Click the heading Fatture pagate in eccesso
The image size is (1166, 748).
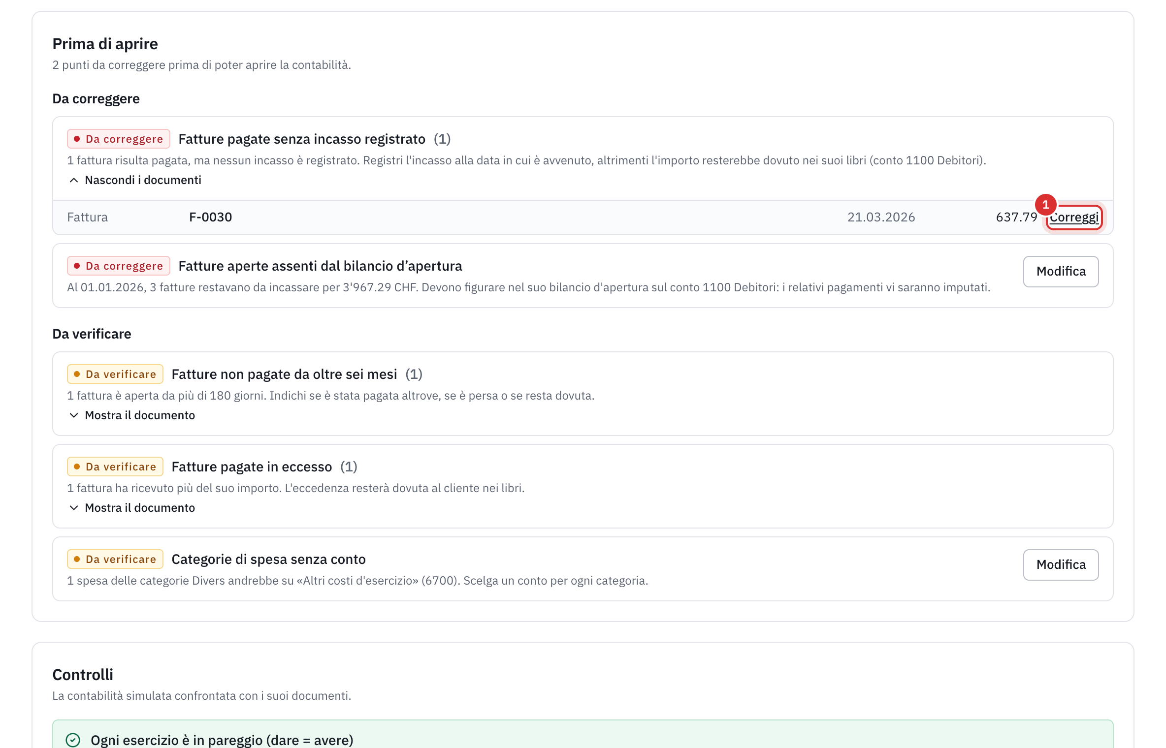coord(252,467)
